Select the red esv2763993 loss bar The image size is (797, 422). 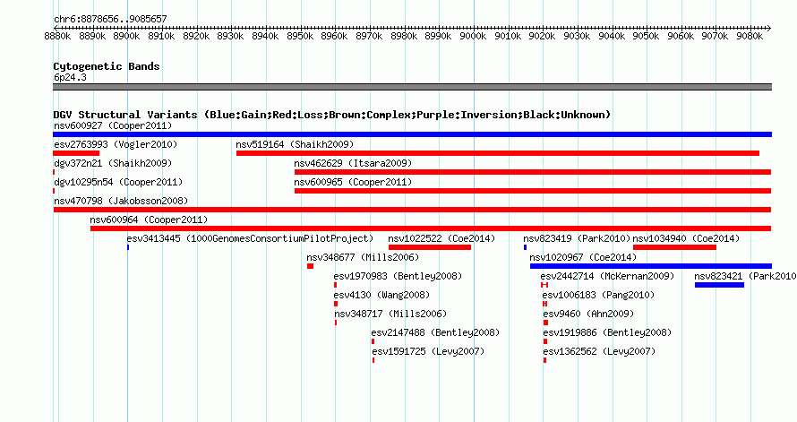(76, 153)
